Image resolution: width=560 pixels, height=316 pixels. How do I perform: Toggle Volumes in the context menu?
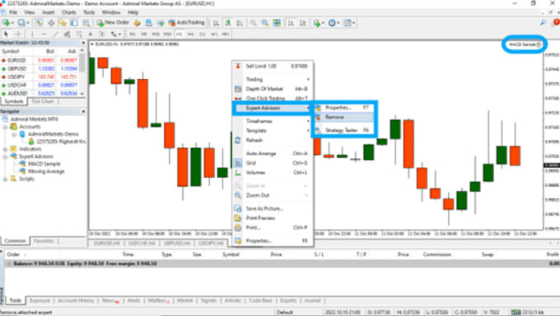click(273, 173)
